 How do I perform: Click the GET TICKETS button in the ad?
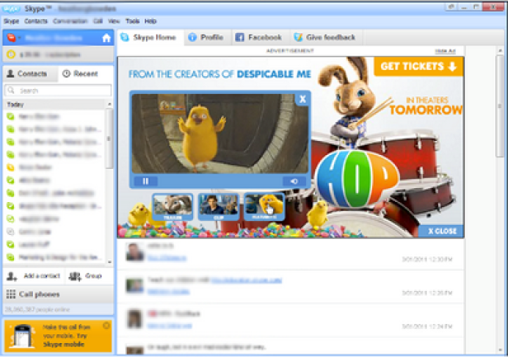(419, 67)
